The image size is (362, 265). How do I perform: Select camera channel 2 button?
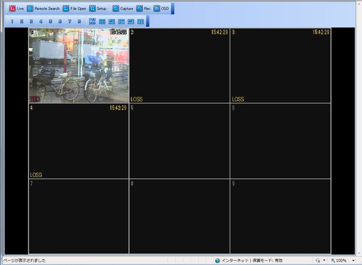pos(22,21)
